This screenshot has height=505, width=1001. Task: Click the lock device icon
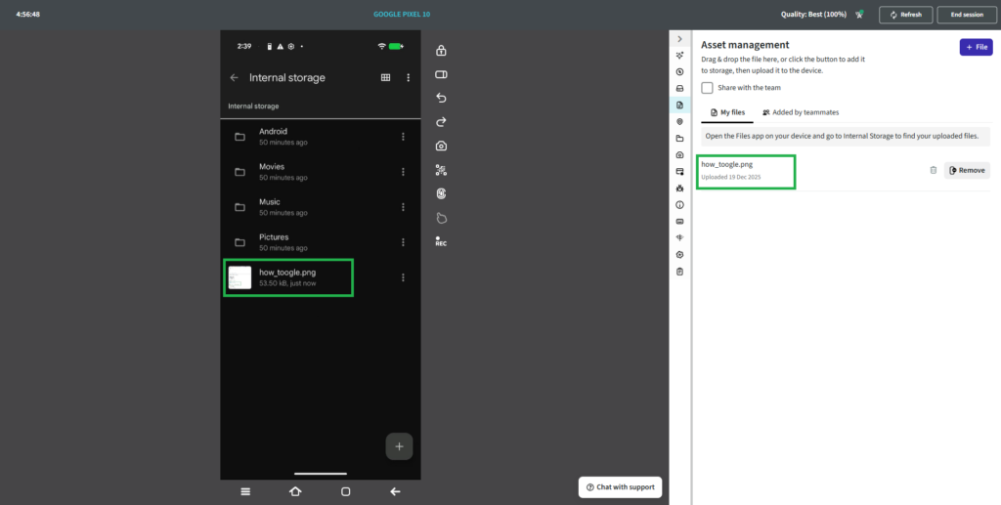(441, 51)
